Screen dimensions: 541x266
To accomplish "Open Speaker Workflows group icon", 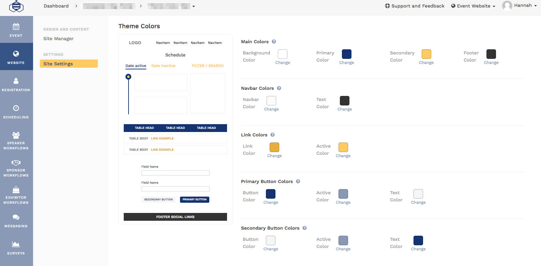I will click(x=16, y=135).
